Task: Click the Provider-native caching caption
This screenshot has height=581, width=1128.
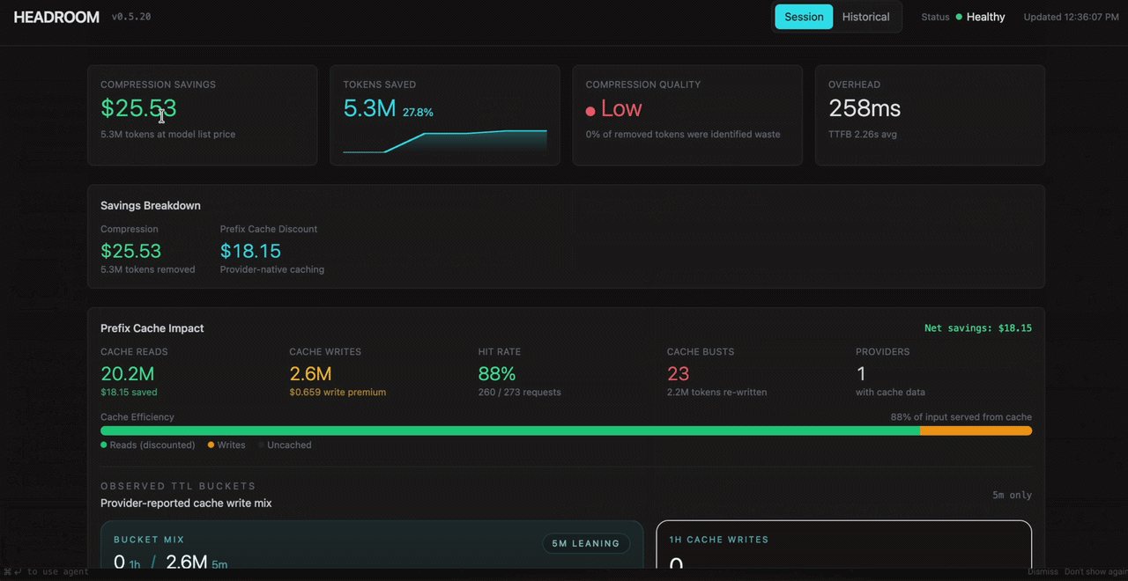Action: point(272,269)
